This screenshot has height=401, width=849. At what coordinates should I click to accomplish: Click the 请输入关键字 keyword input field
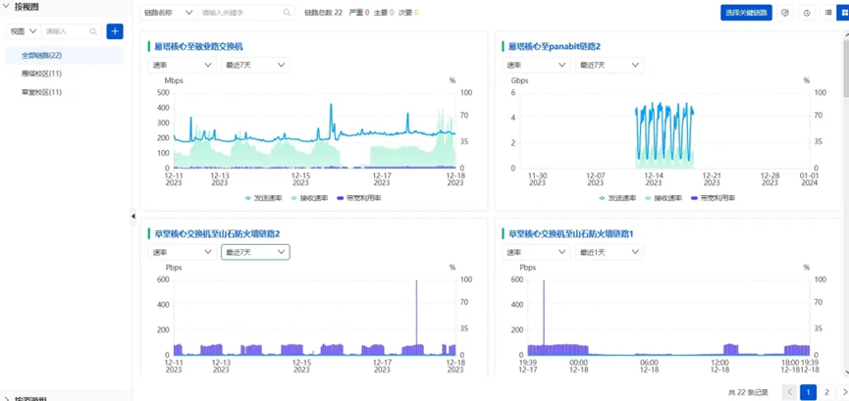(x=239, y=13)
